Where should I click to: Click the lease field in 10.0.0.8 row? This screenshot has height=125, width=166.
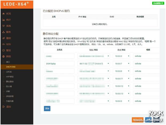click(x=146, y=71)
